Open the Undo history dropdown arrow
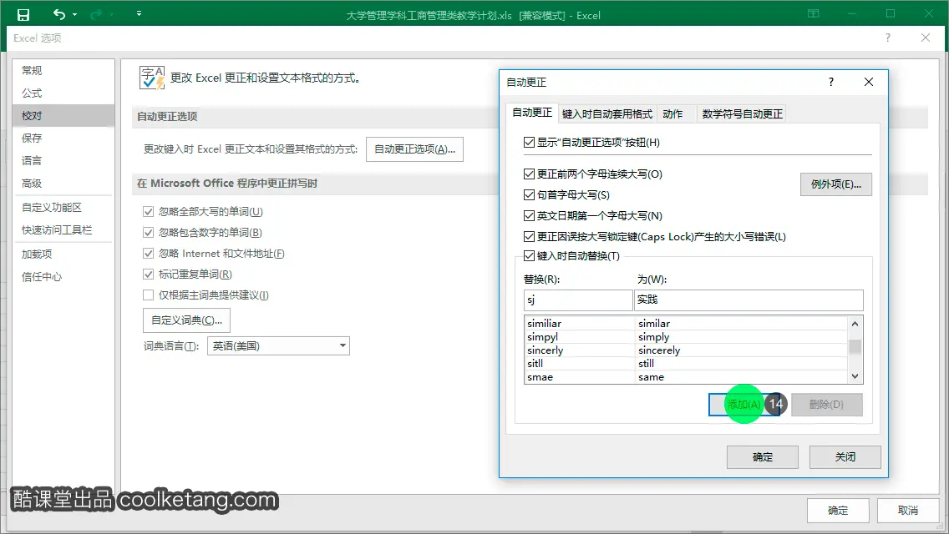949x534 pixels. click(x=75, y=14)
